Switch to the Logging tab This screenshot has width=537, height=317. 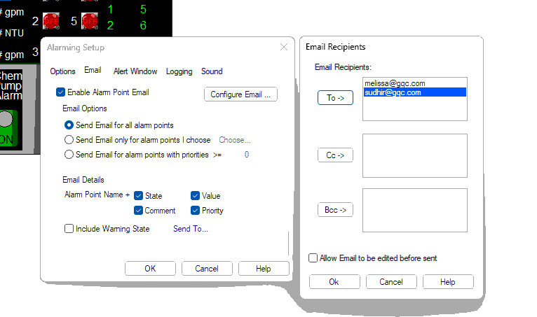pos(179,71)
